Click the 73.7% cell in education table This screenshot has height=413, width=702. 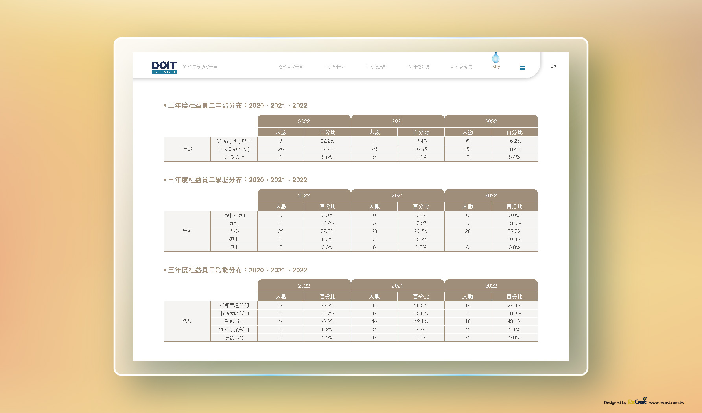tap(421, 231)
